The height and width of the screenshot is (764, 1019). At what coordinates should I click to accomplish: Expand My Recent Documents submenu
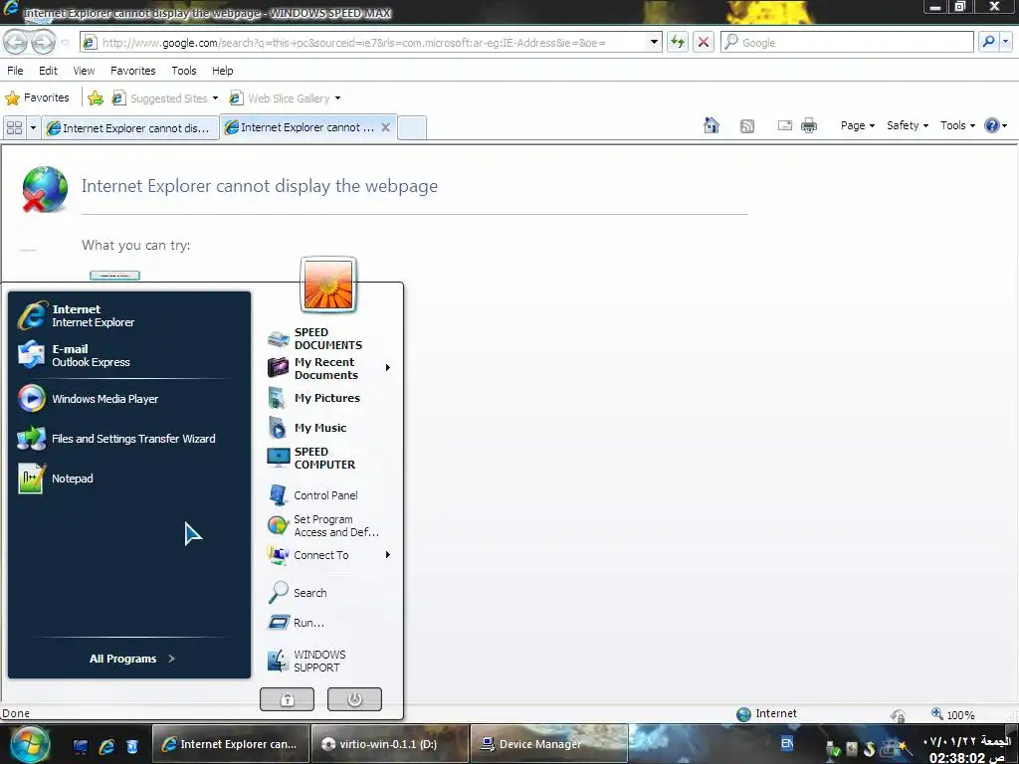(x=328, y=368)
